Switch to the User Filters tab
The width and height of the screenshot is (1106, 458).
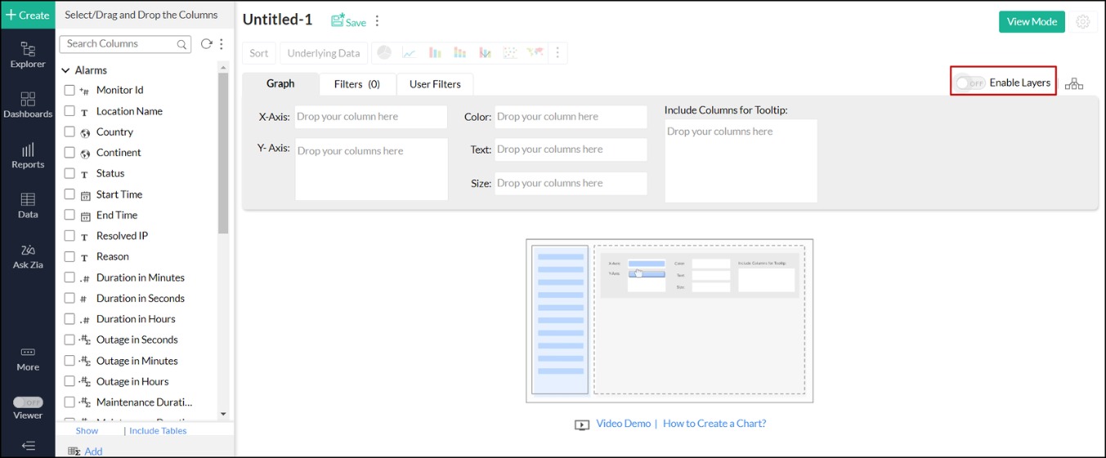point(434,84)
